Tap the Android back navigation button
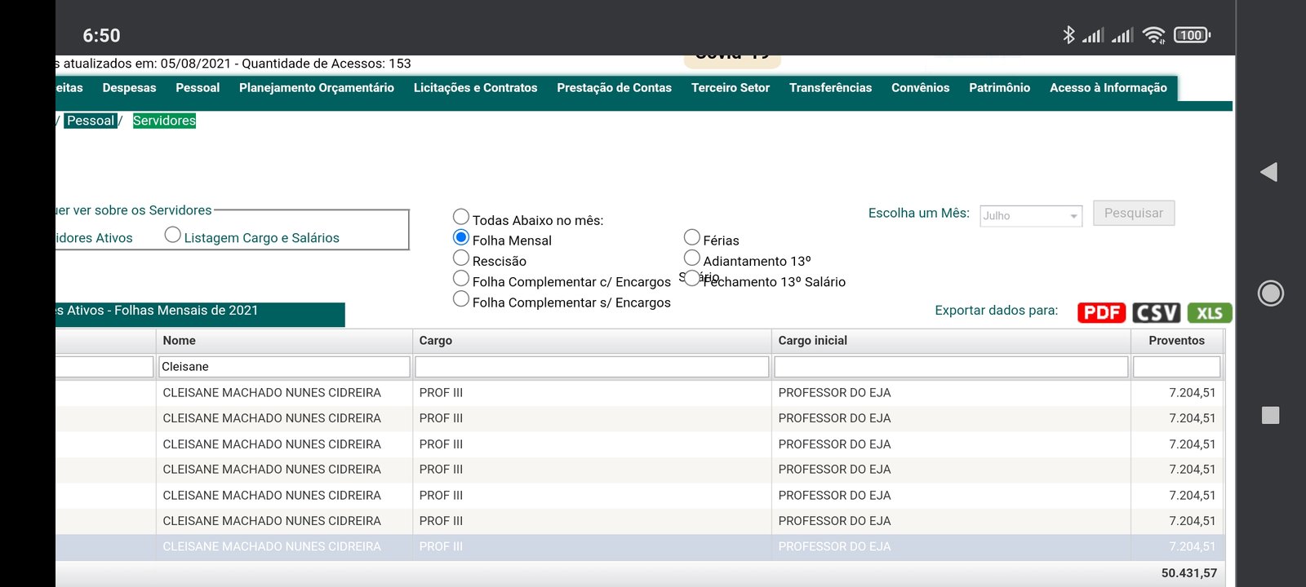The image size is (1306, 587). click(1269, 172)
